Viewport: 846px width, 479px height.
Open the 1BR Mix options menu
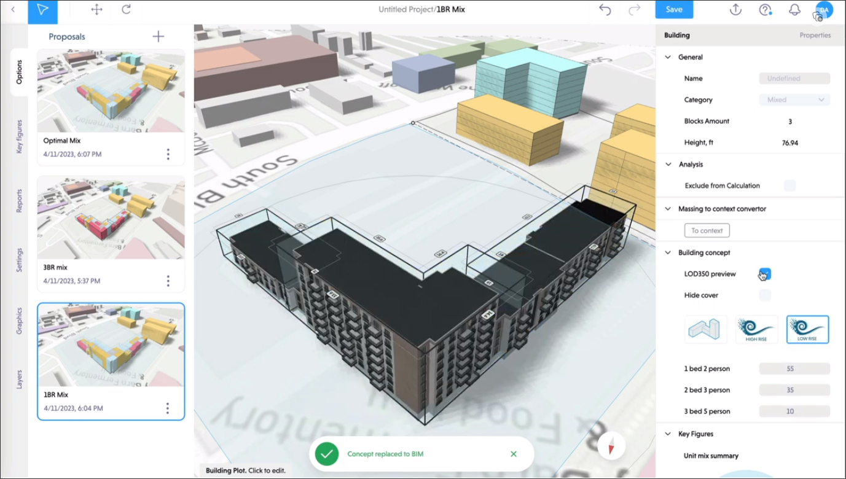click(168, 408)
